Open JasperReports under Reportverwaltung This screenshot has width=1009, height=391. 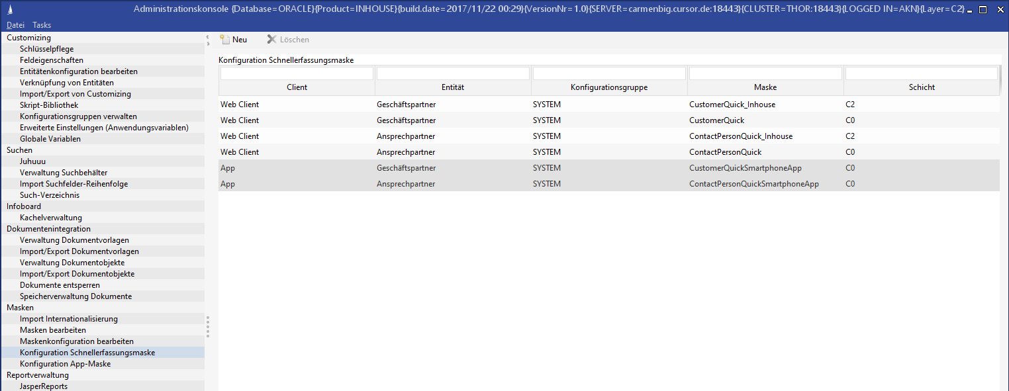[44, 386]
